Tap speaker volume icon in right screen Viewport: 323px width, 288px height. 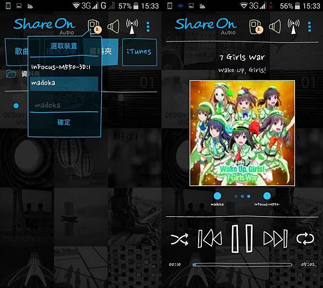pos(275,26)
